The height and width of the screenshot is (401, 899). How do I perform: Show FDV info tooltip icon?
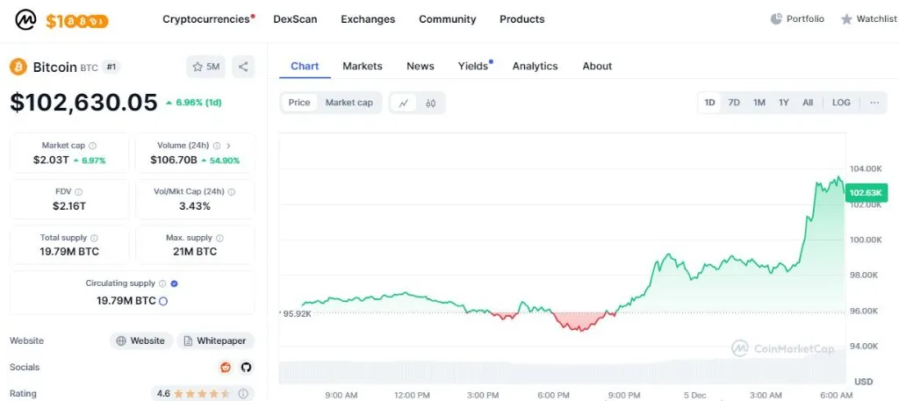coord(78,192)
